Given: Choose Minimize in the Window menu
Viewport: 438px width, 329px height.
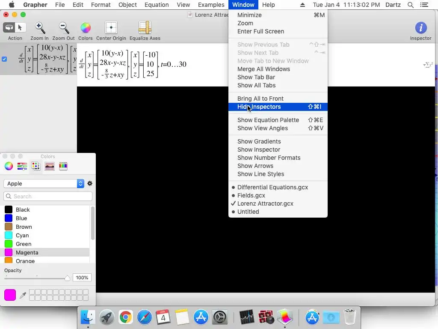Looking at the screenshot, I should 278,15.
